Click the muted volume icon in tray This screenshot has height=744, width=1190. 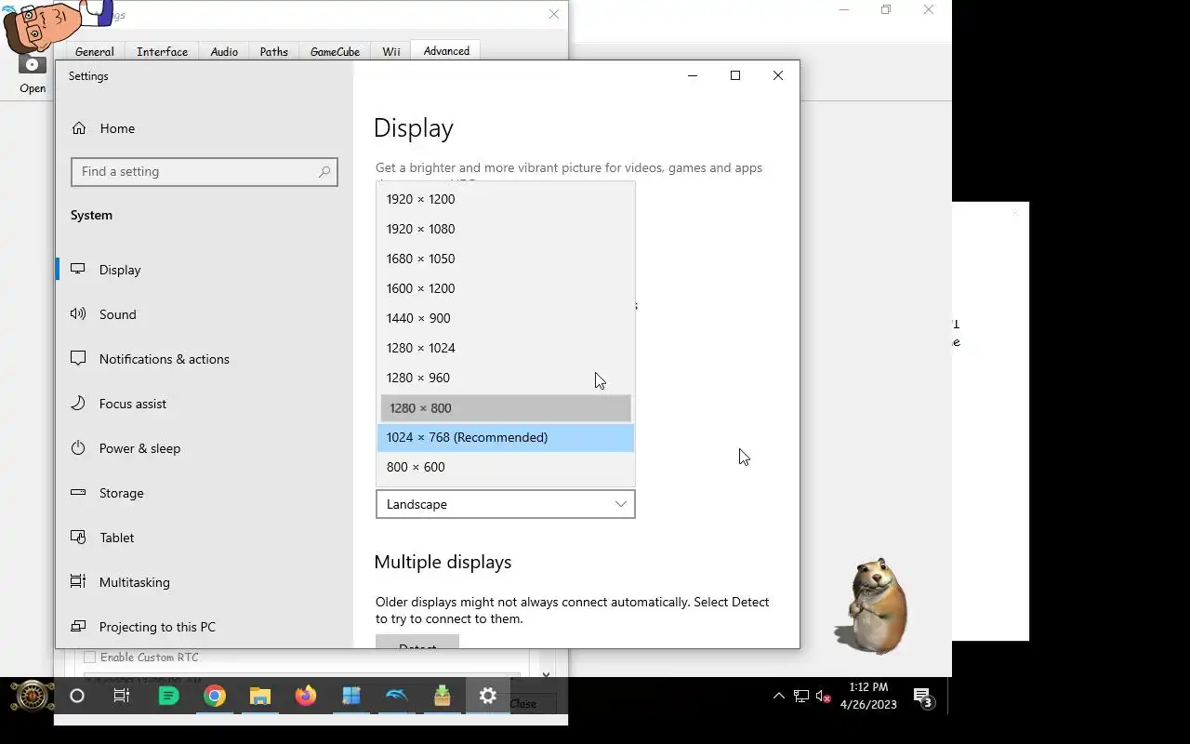(x=824, y=696)
